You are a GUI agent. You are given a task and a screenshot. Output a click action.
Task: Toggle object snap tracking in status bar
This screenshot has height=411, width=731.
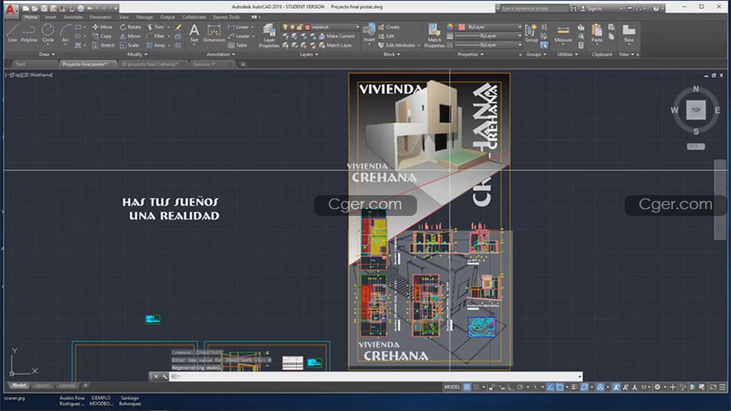click(x=550, y=387)
